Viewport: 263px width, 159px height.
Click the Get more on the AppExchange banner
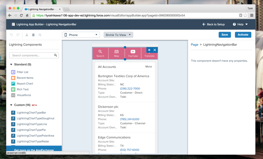[x=34, y=149]
